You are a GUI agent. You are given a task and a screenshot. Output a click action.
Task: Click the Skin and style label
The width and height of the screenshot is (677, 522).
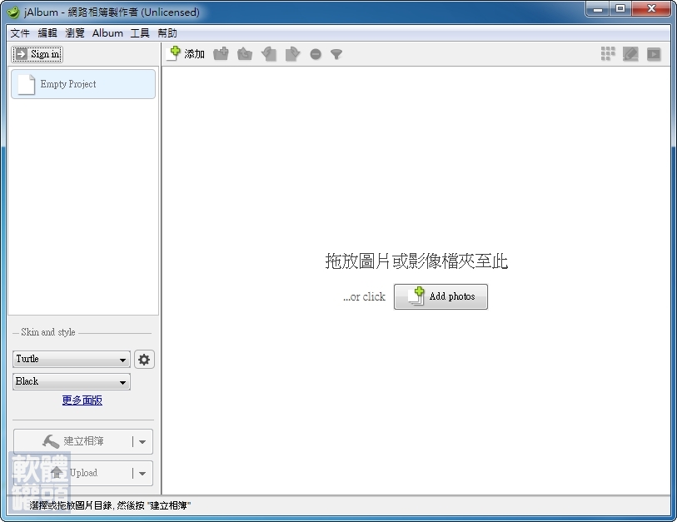[48, 332]
